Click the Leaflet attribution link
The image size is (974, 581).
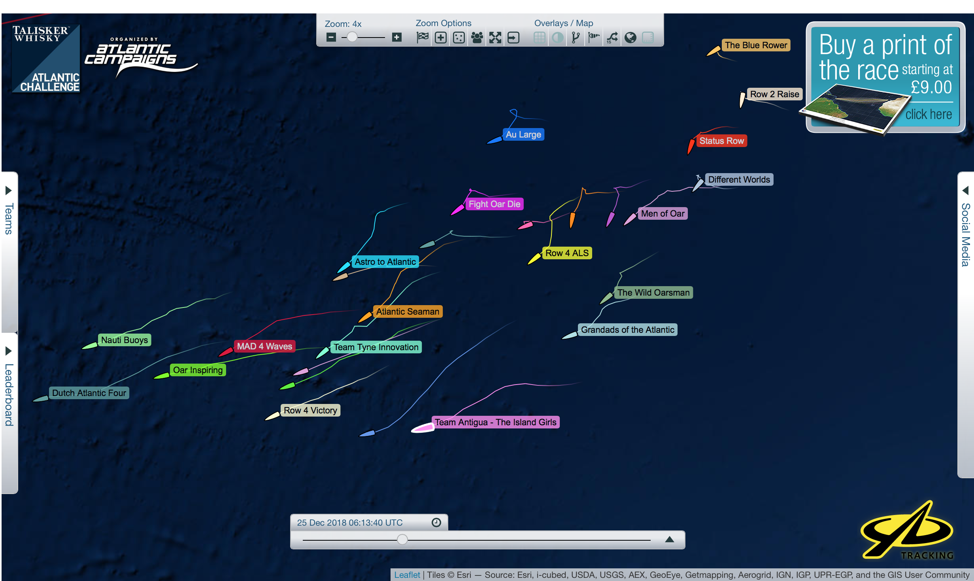(x=407, y=575)
